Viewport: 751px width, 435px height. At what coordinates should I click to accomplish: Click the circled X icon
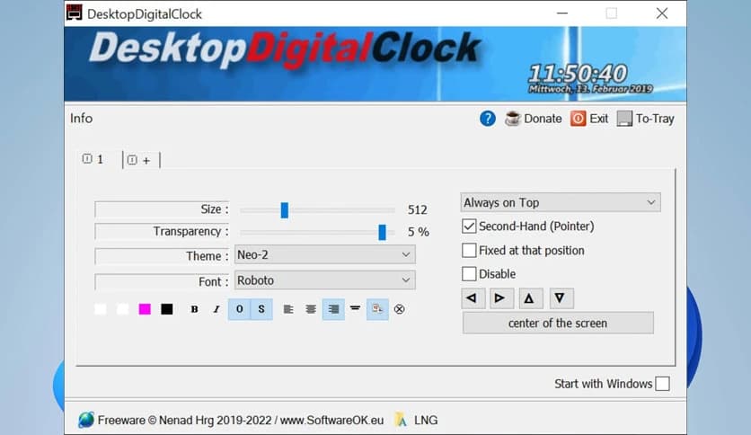click(399, 309)
